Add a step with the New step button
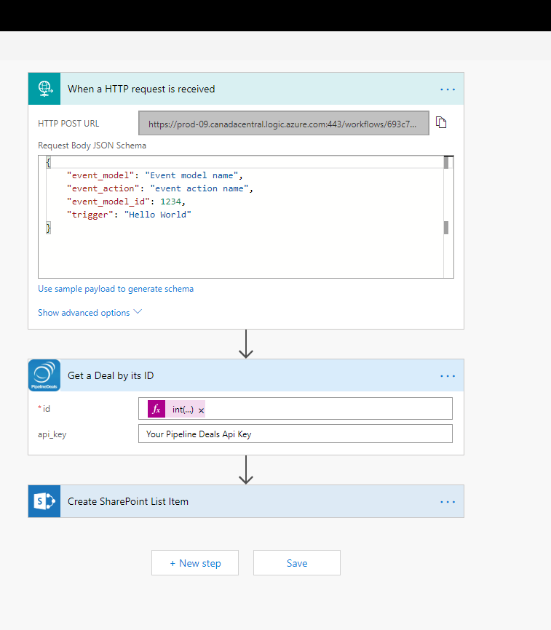The image size is (551, 630). click(195, 563)
